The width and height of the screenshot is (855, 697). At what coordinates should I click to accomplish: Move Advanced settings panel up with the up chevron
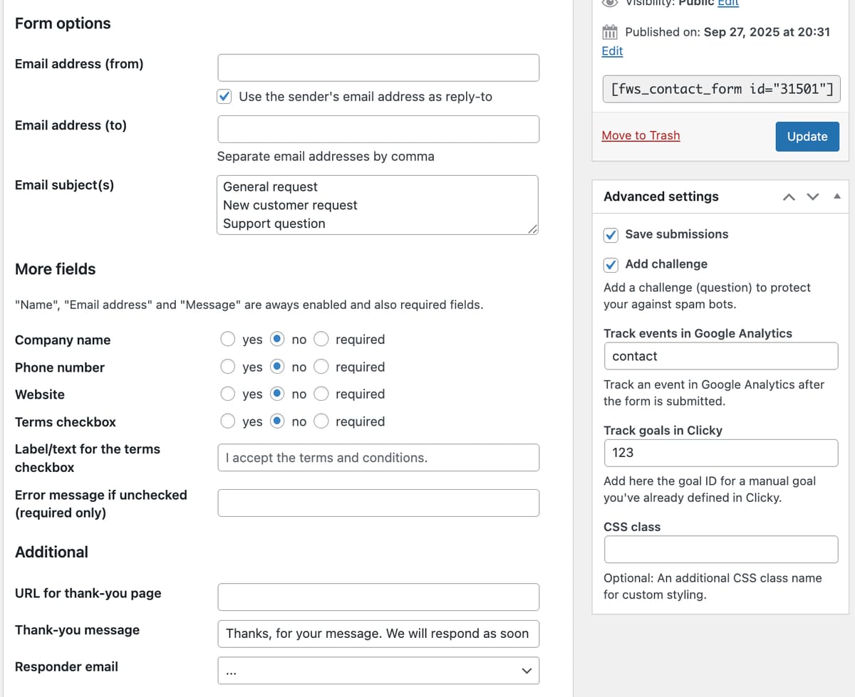(789, 196)
